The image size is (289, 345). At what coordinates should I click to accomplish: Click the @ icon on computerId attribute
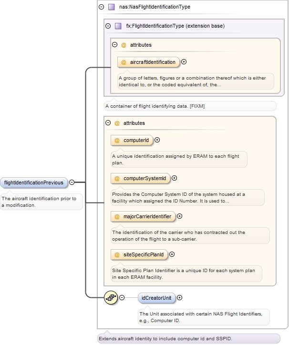coord(117,141)
